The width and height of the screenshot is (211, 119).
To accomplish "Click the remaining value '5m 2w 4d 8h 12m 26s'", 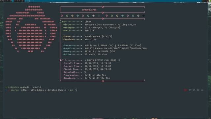I will pyautogui.click(x=97, y=78).
